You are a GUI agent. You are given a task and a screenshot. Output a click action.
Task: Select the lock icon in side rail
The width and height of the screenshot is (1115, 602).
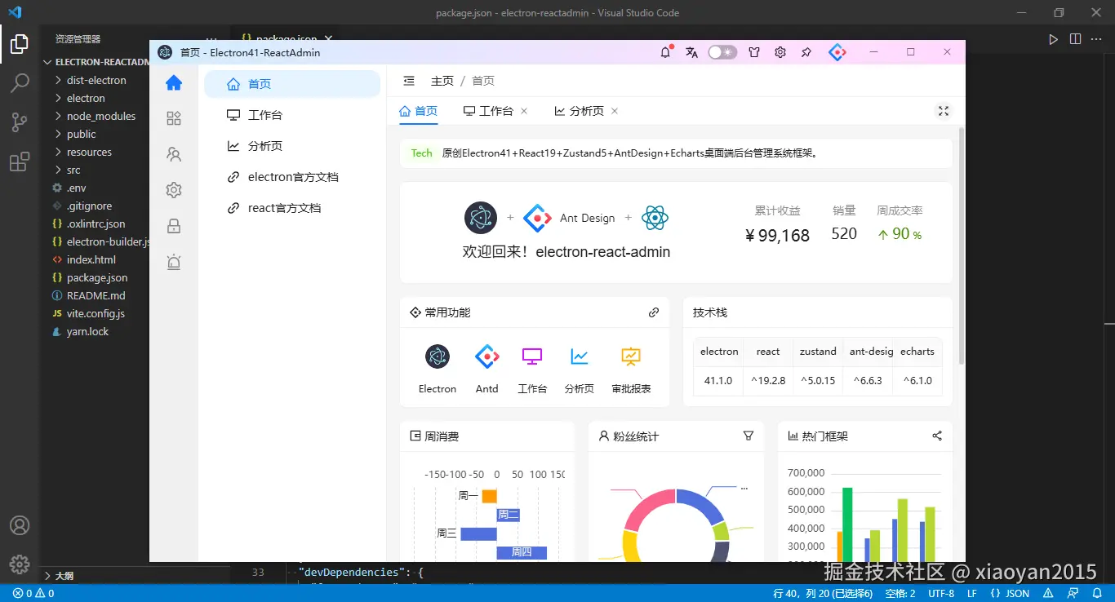click(x=174, y=226)
